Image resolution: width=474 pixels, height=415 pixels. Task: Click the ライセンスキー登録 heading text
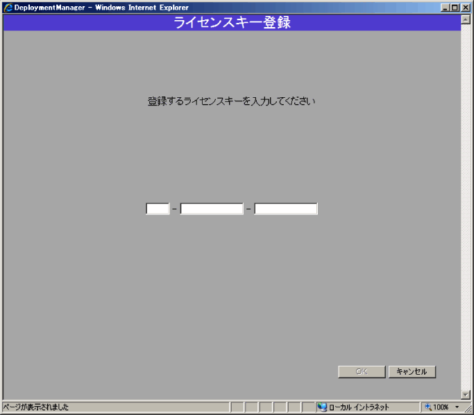point(232,23)
